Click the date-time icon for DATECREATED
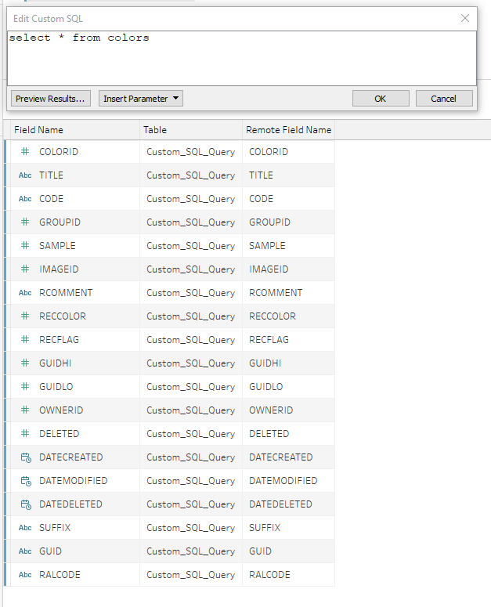The image size is (491, 607). coord(26,457)
